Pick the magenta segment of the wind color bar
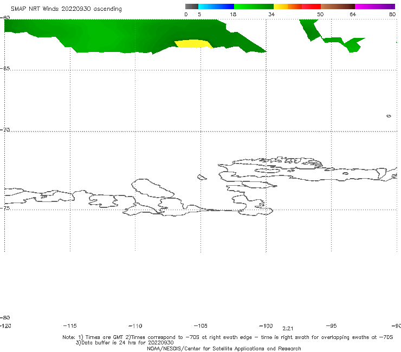The height and width of the screenshot is (352, 401). (x=375, y=6)
